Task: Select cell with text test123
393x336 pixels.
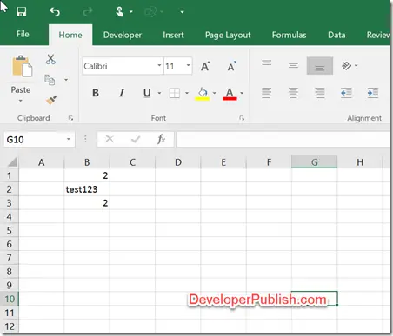Action: click(x=87, y=189)
